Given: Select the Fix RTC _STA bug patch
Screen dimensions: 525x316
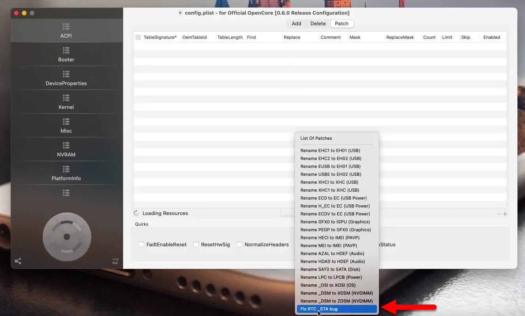Looking at the screenshot, I should point(337,309).
